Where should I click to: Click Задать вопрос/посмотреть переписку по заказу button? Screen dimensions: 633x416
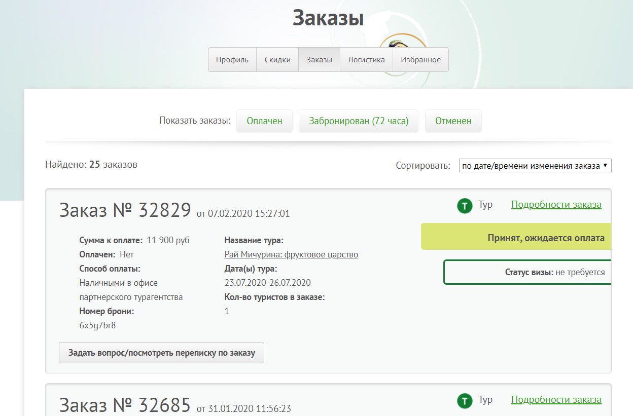[161, 353]
